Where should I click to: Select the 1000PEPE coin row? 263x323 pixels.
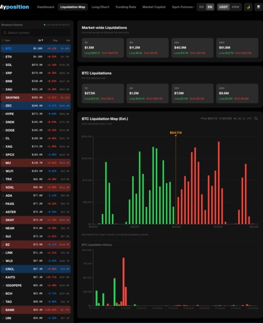35,285
